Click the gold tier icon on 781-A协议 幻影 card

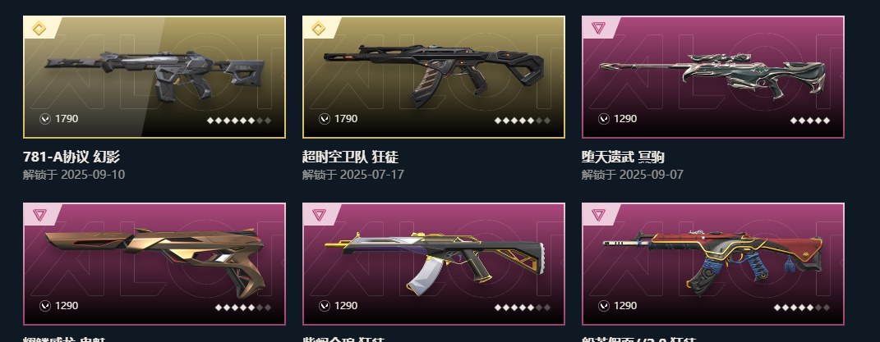[39, 28]
